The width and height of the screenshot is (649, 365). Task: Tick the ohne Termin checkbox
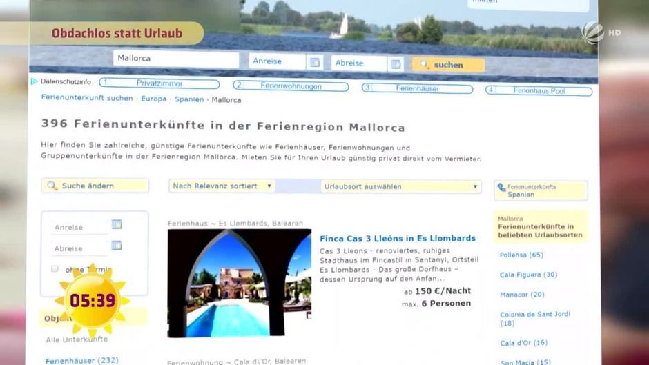(x=55, y=268)
